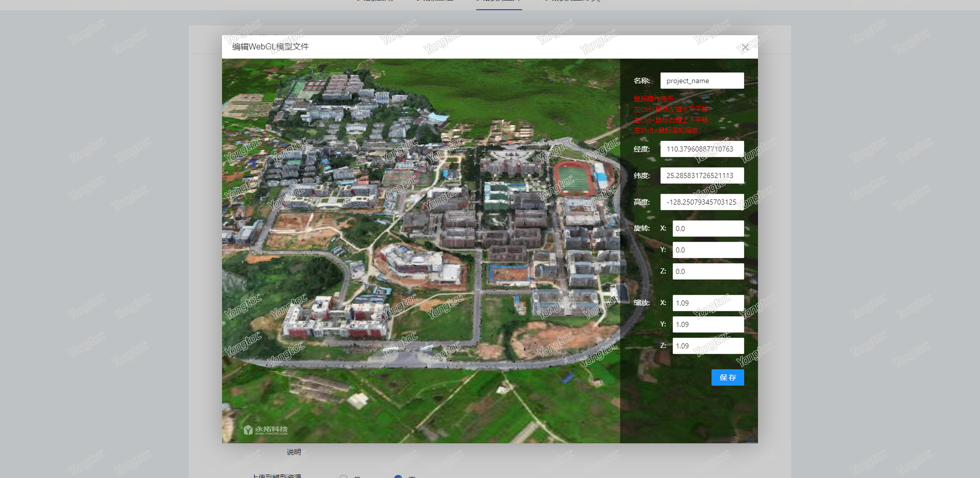The width and height of the screenshot is (980, 478).
Task: Focus the 名称 project_name input field
Action: point(702,81)
